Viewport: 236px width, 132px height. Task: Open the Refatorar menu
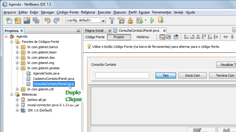tap(88, 12)
